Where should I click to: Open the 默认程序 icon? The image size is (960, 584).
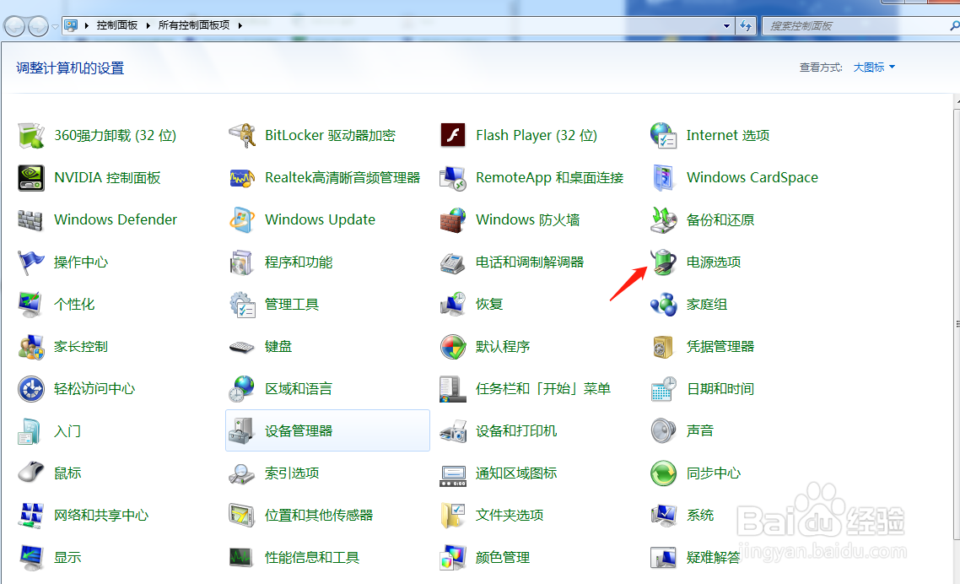pyautogui.click(x=453, y=347)
